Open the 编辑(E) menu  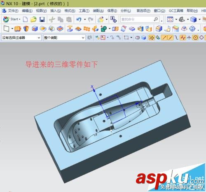coord(27,11)
